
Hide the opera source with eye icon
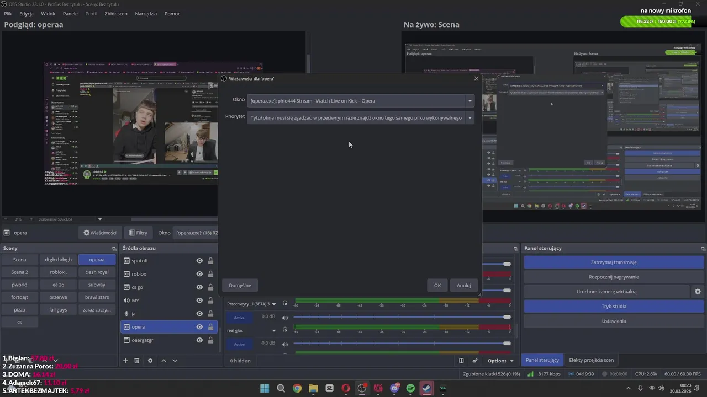(199, 327)
